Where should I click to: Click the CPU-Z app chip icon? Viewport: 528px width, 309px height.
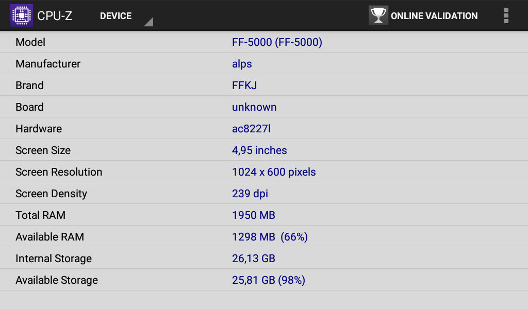pos(22,15)
